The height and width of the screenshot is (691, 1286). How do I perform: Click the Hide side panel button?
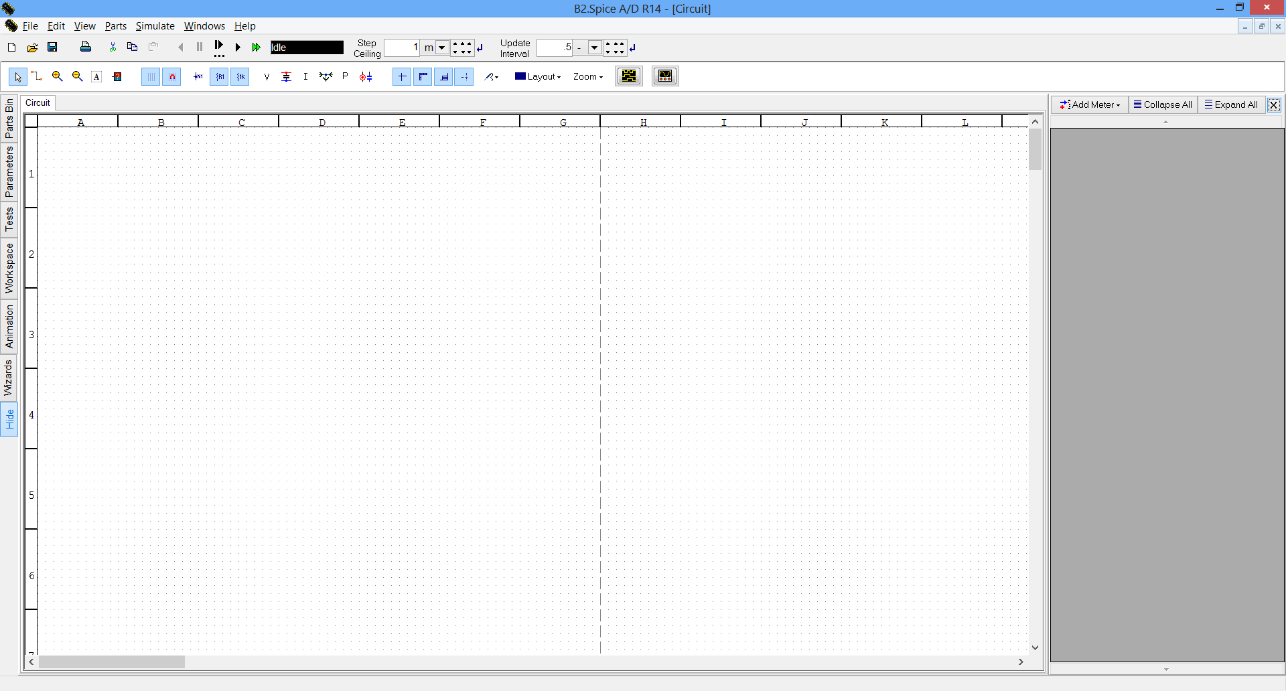point(9,419)
